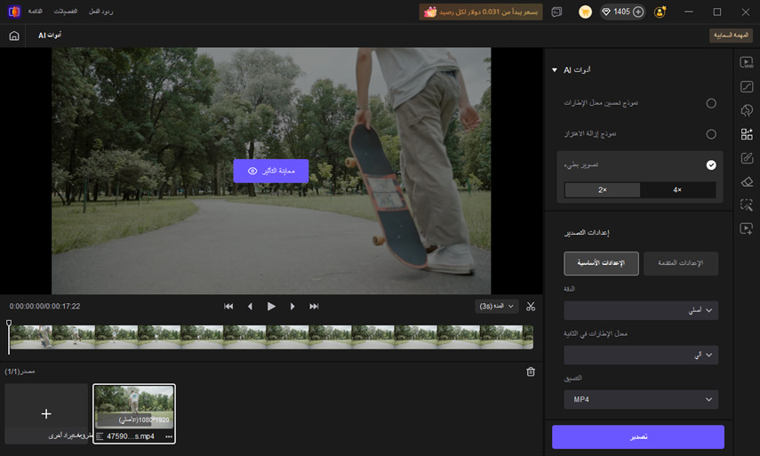Screen dimensions: 760x456
Task: Open the frames per second dropdown
Action: (x=641, y=356)
